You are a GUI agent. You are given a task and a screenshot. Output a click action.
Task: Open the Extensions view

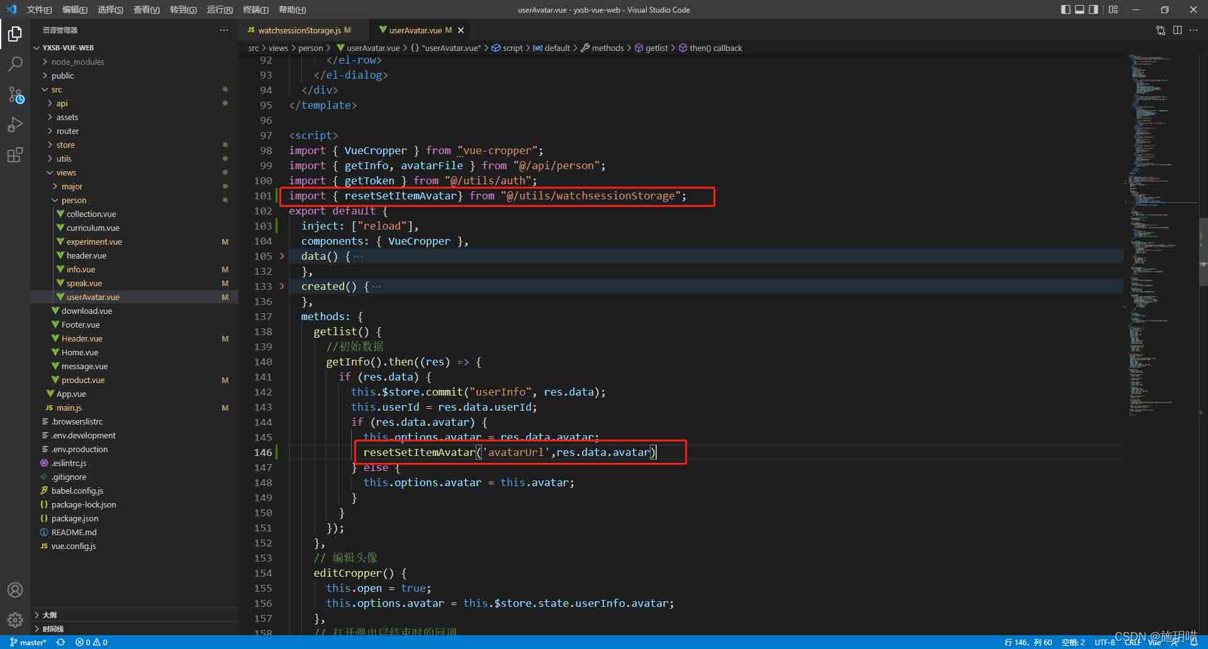15,155
